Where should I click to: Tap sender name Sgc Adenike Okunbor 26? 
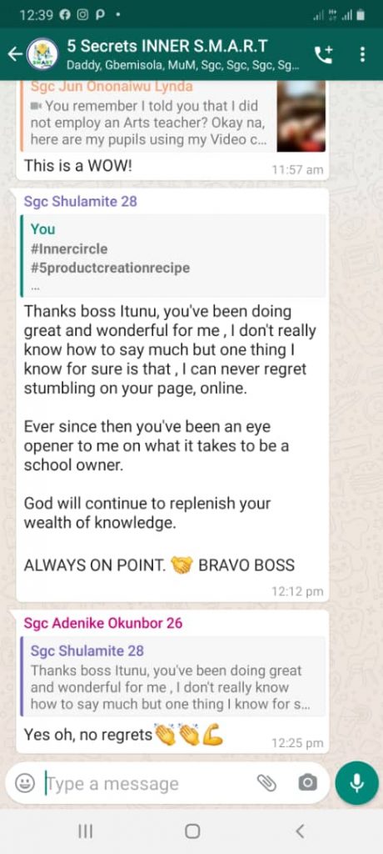(x=103, y=623)
